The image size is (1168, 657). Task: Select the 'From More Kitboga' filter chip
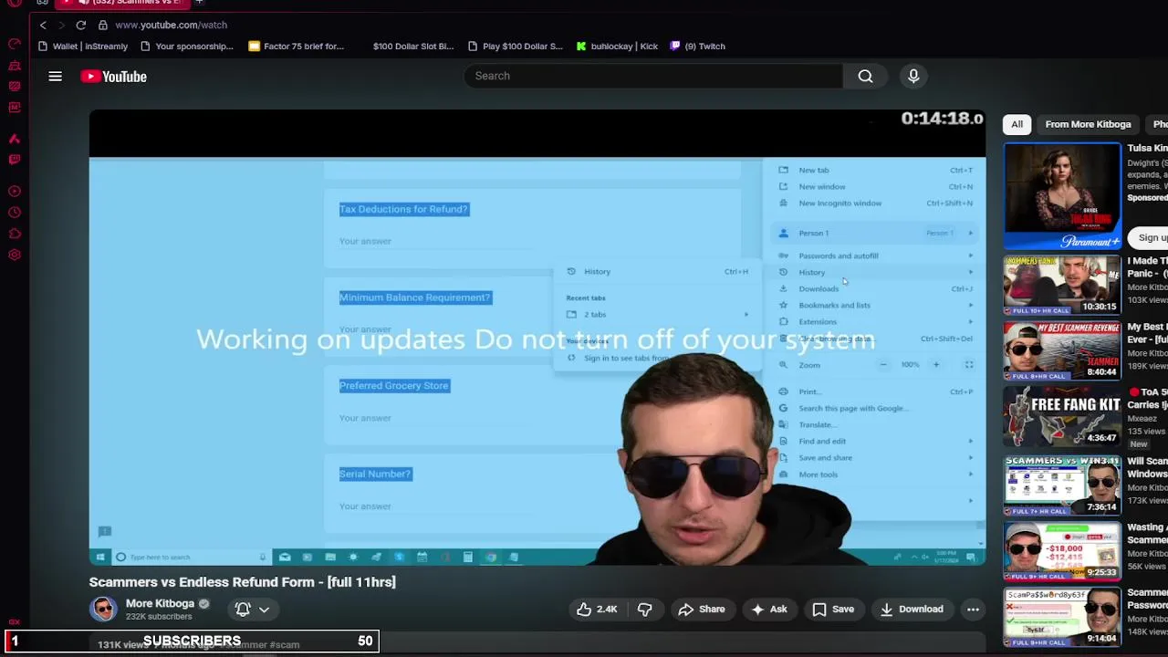[x=1088, y=124]
